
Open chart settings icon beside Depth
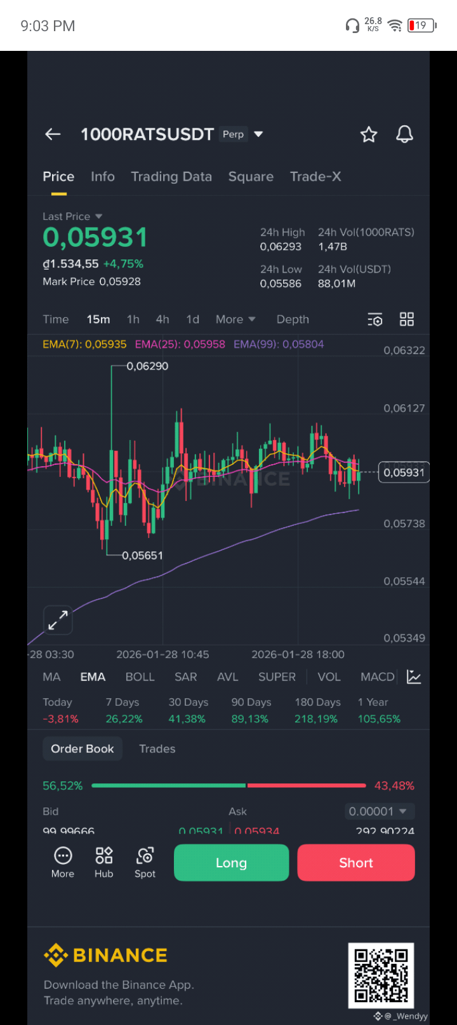pyautogui.click(x=375, y=319)
